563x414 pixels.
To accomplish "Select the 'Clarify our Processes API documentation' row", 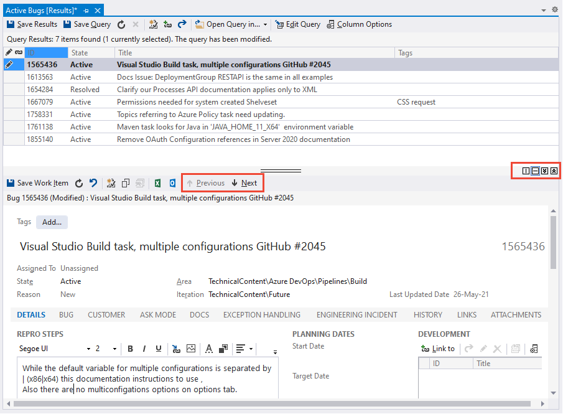I will (281, 90).
